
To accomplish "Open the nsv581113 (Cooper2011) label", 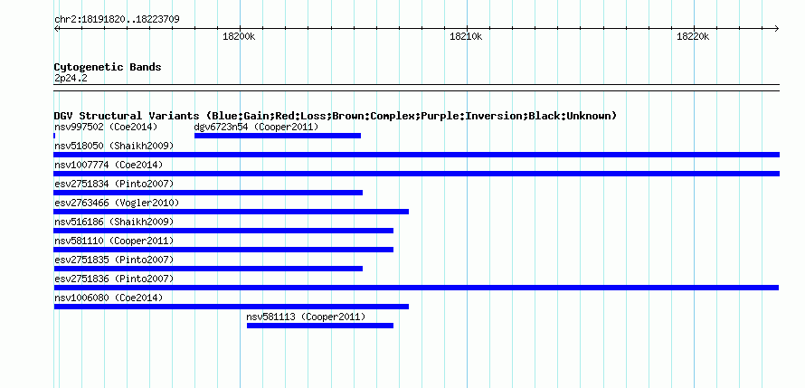I will click(306, 317).
